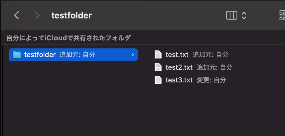Click 追加元: 自分 label beside test.txt
This screenshot has height=136, width=285.
pos(211,54)
